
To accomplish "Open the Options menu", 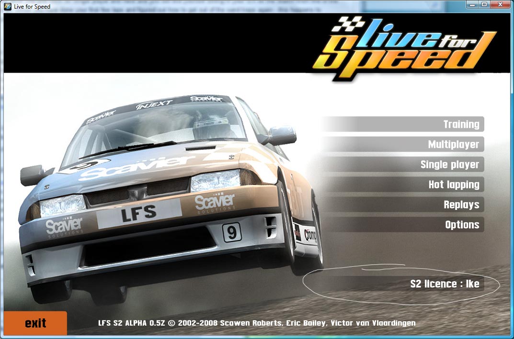I will [x=403, y=224].
